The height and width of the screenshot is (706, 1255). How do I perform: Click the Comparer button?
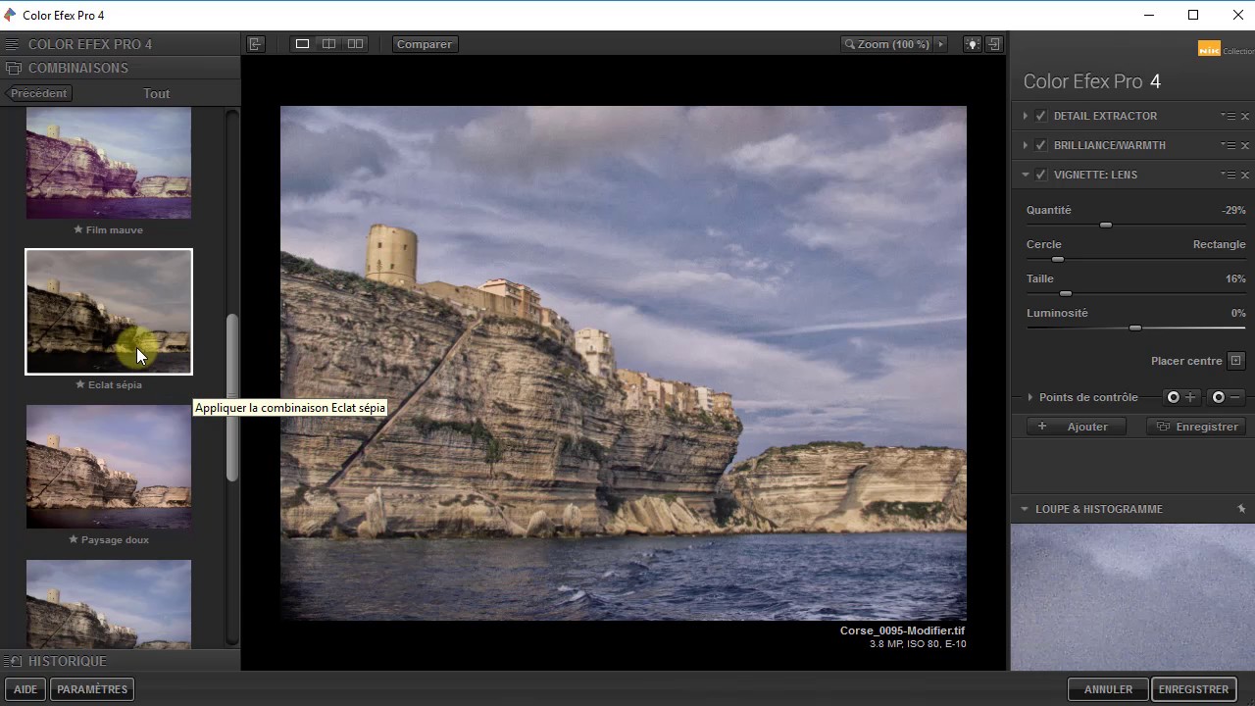click(x=425, y=44)
